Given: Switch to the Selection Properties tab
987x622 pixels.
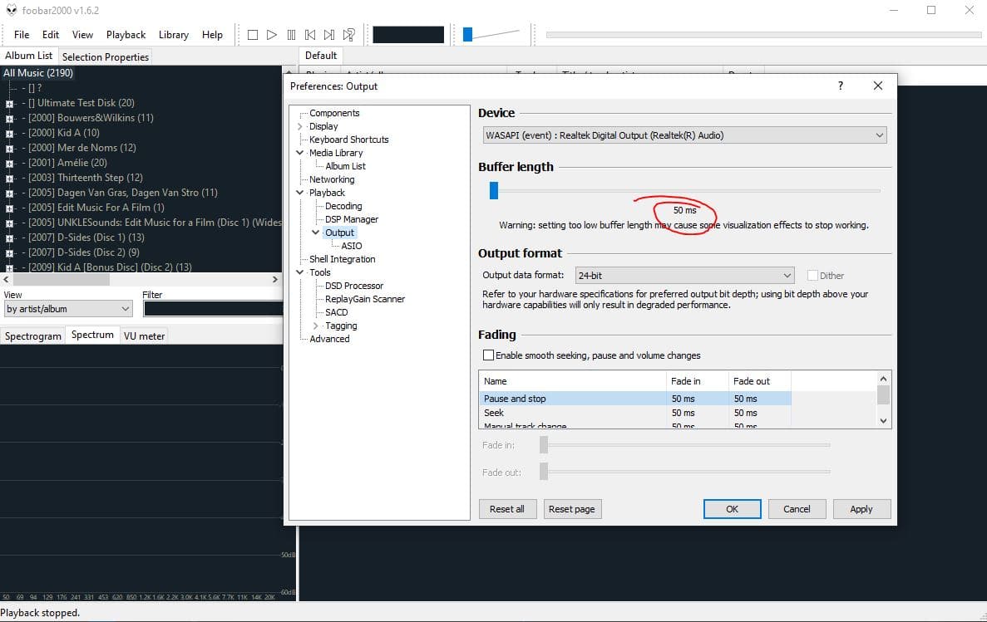Looking at the screenshot, I should (x=105, y=56).
